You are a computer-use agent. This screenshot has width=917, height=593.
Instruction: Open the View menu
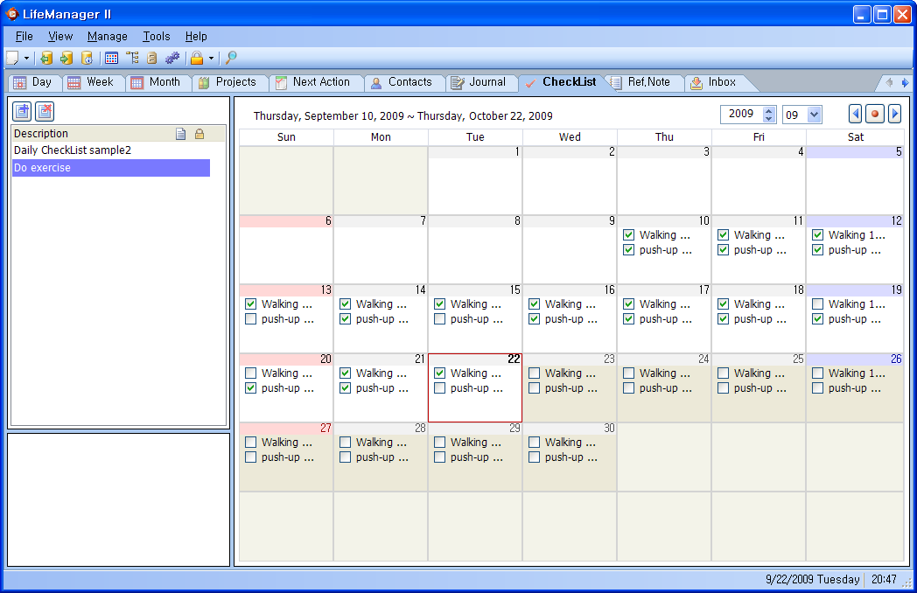pyautogui.click(x=60, y=36)
